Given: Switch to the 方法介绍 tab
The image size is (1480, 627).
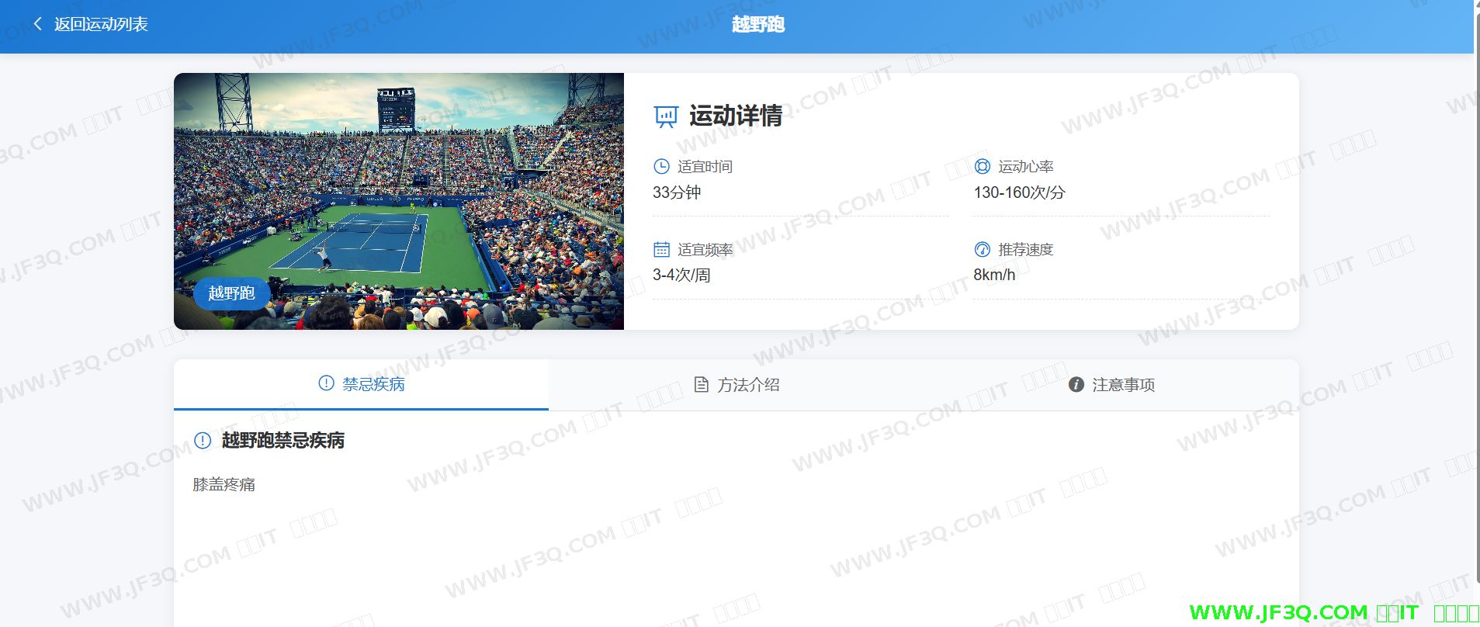Looking at the screenshot, I should (747, 385).
